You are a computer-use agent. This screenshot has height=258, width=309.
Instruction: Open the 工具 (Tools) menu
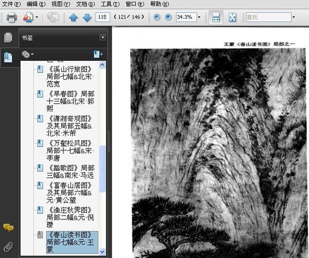click(110, 4)
